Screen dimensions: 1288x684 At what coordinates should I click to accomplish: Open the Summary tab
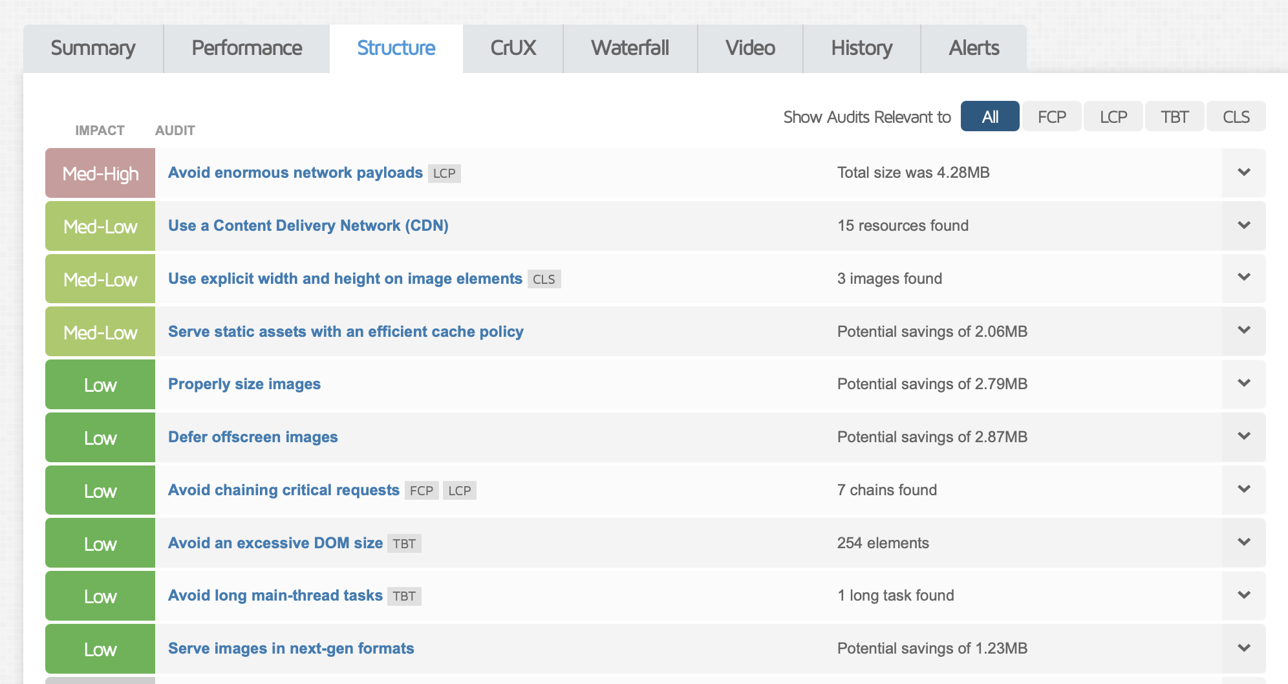point(93,48)
